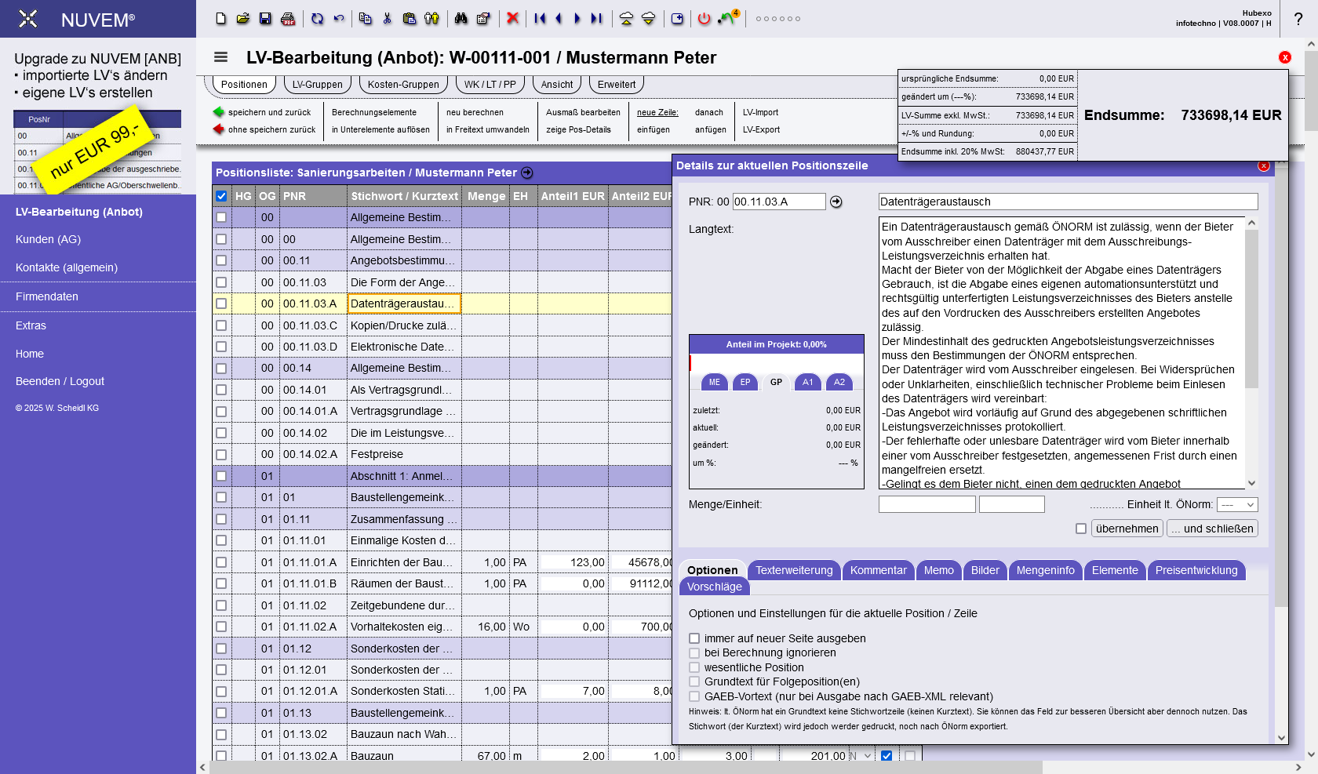
Task: Click the Langtext vertical scrollbar
Action: pyautogui.click(x=1251, y=353)
